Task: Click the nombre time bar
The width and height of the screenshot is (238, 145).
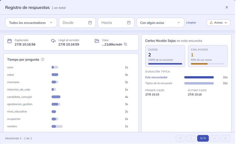Action: coord(57,126)
